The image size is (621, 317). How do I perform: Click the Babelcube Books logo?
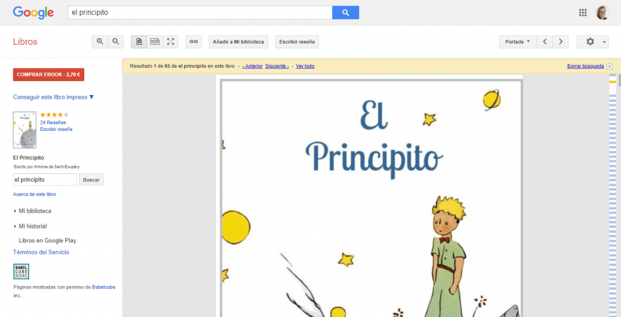click(21, 272)
